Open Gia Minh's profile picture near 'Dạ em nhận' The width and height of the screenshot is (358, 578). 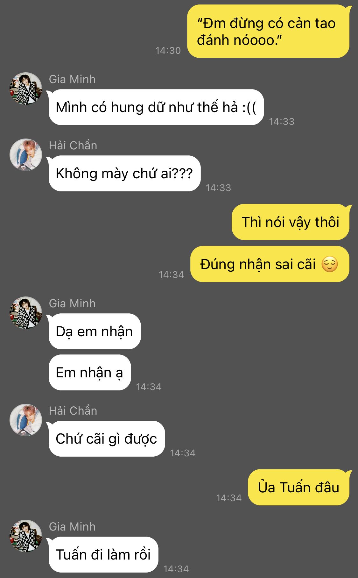pos(26,313)
